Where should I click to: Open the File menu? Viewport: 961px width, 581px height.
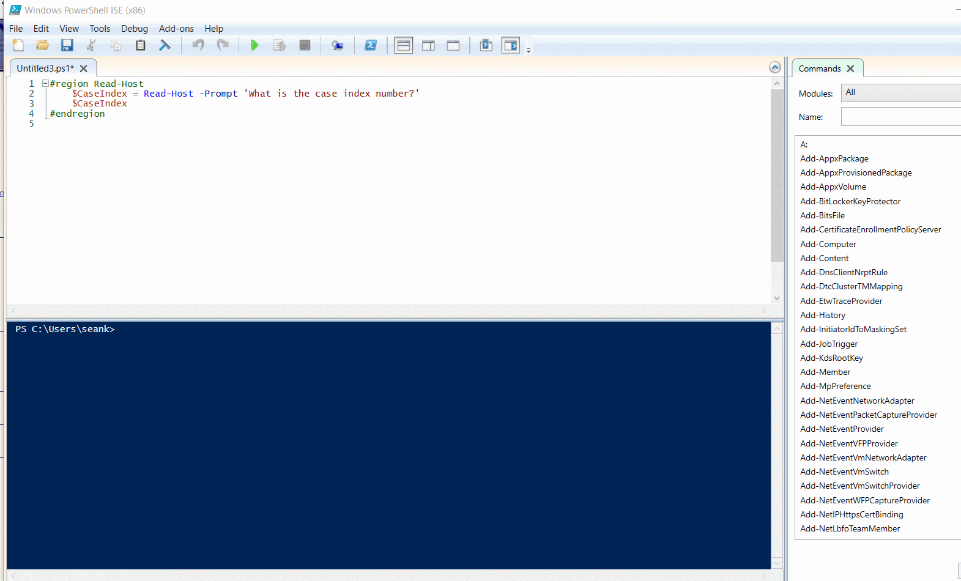16,29
